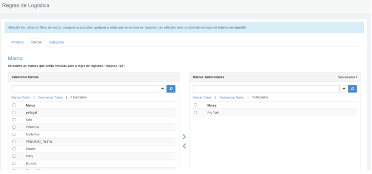The height and width of the screenshot is (174, 372).
Task: Click Marcar Todos in Selecionar Marcas panel
Action: click(x=20, y=97)
